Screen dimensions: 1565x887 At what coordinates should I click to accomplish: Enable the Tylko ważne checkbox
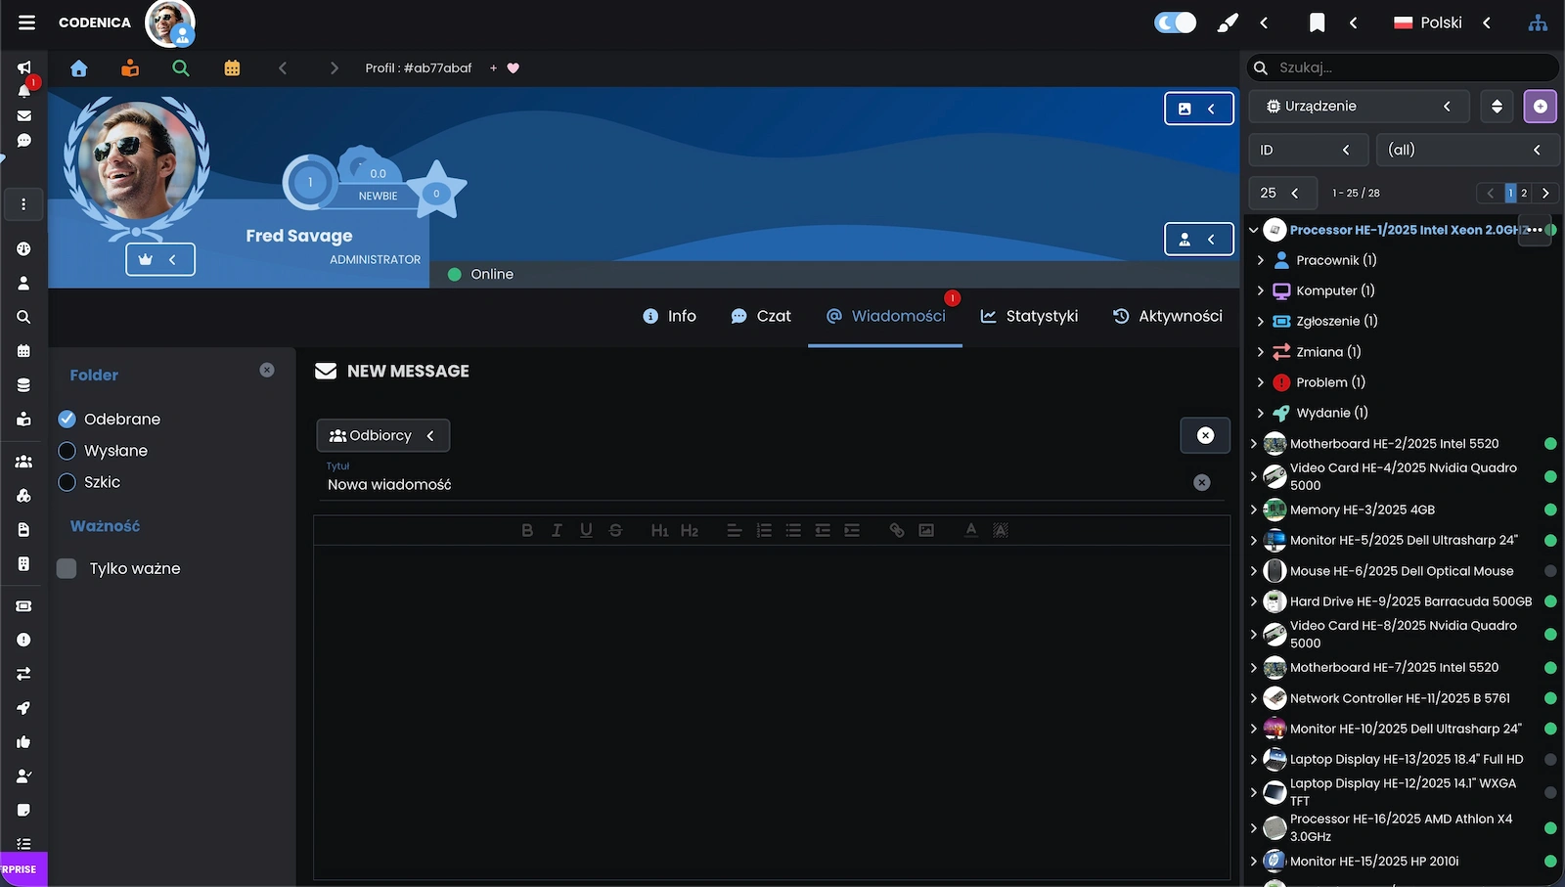tap(67, 569)
